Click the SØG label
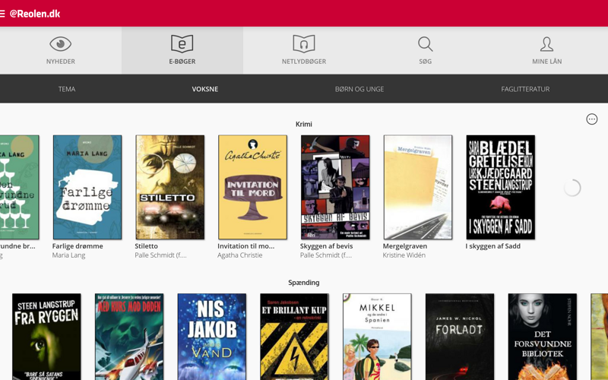The width and height of the screenshot is (608, 380). 426,62
